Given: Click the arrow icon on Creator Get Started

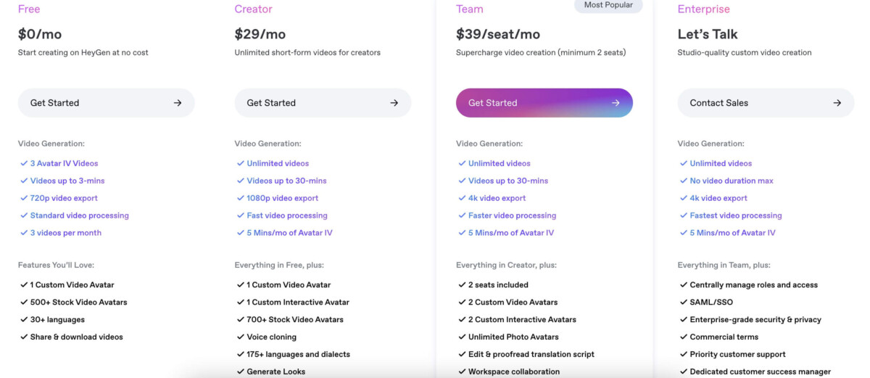Looking at the screenshot, I should click(394, 103).
